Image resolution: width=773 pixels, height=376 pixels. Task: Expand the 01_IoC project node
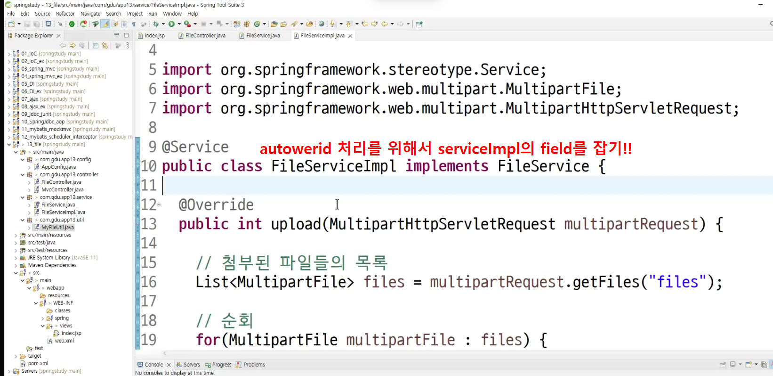click(x=9, y=54)
